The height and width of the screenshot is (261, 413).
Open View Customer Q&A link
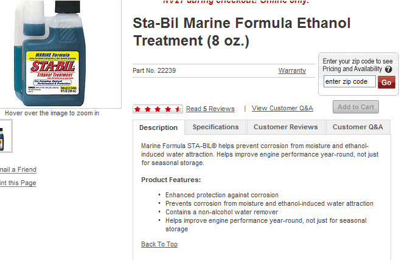pos(282,108)
